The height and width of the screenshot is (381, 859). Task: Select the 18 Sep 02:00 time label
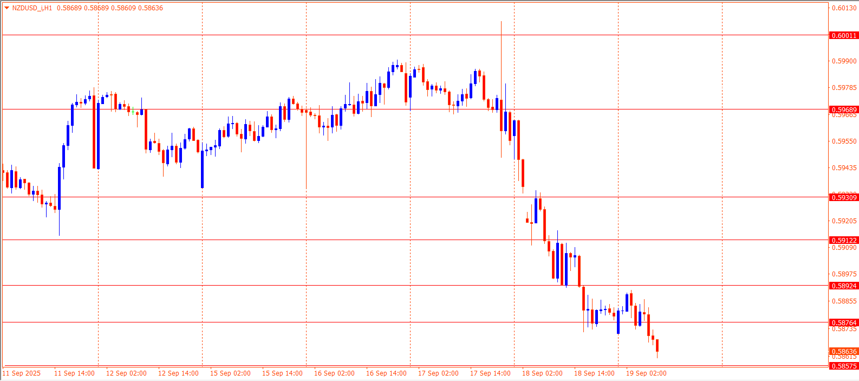542,373
